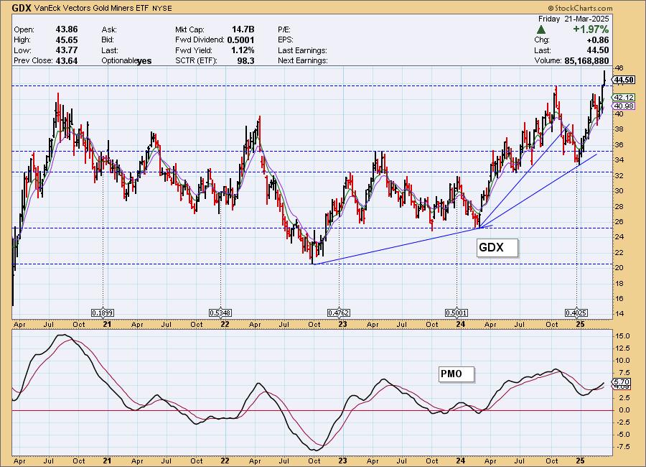Click the Mkt Cap value 14.7B
646x467 pixels.
[x=243, y=29]
